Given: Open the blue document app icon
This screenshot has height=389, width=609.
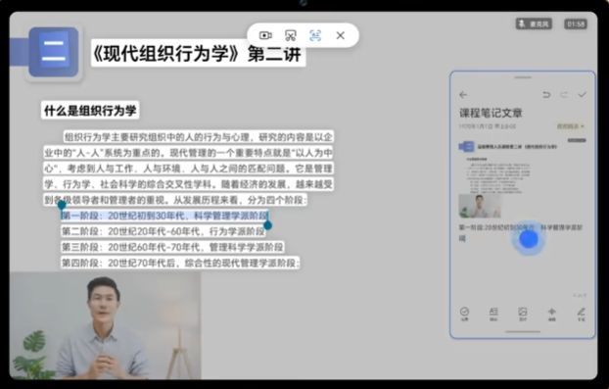Looking at the screenshot, I should [x=54, y=52].
